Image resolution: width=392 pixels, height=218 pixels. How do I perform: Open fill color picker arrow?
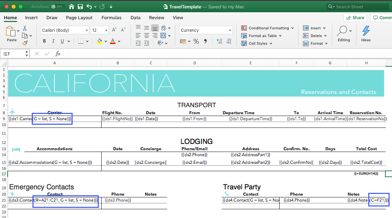106,41
